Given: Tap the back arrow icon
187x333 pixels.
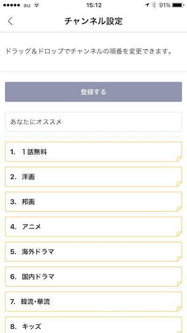Looking at the screenshot, I should pyautogui.click(x=10, y=21).
